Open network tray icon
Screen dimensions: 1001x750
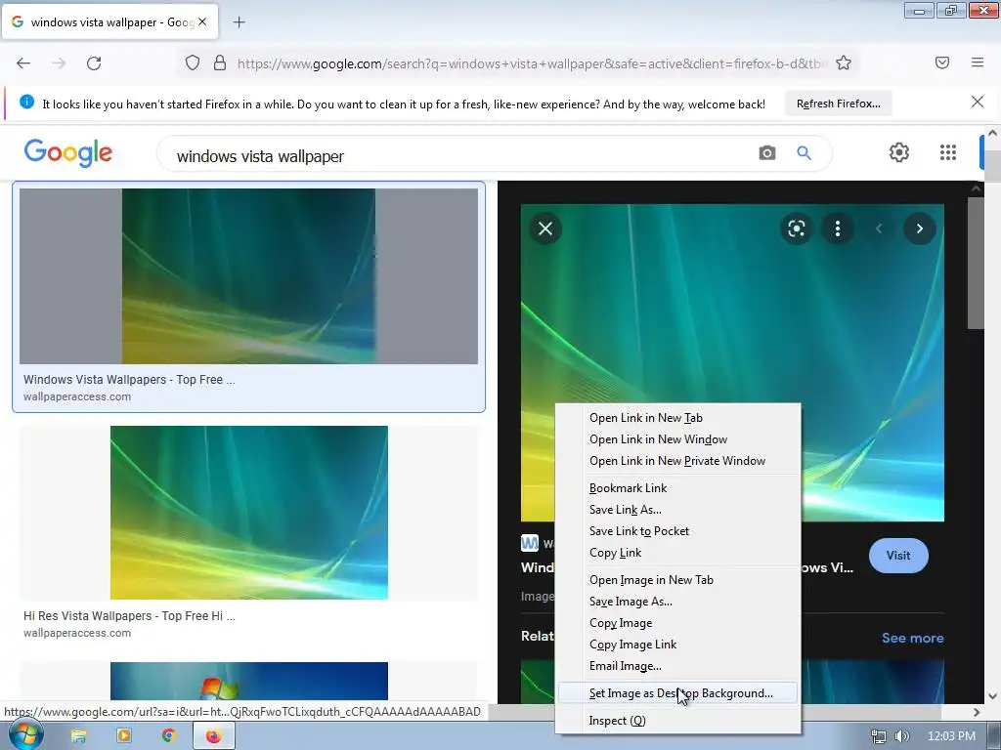(x=879, y=736)
